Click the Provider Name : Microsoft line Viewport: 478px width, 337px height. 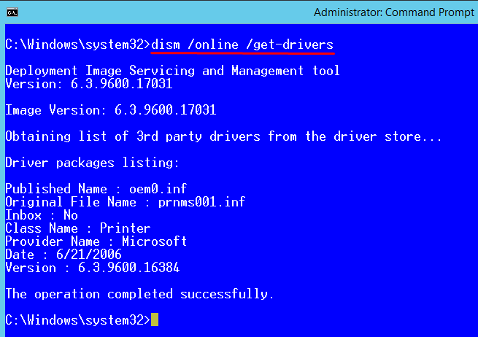tap(96, 241)
